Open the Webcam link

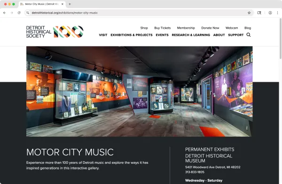point(232,28)
